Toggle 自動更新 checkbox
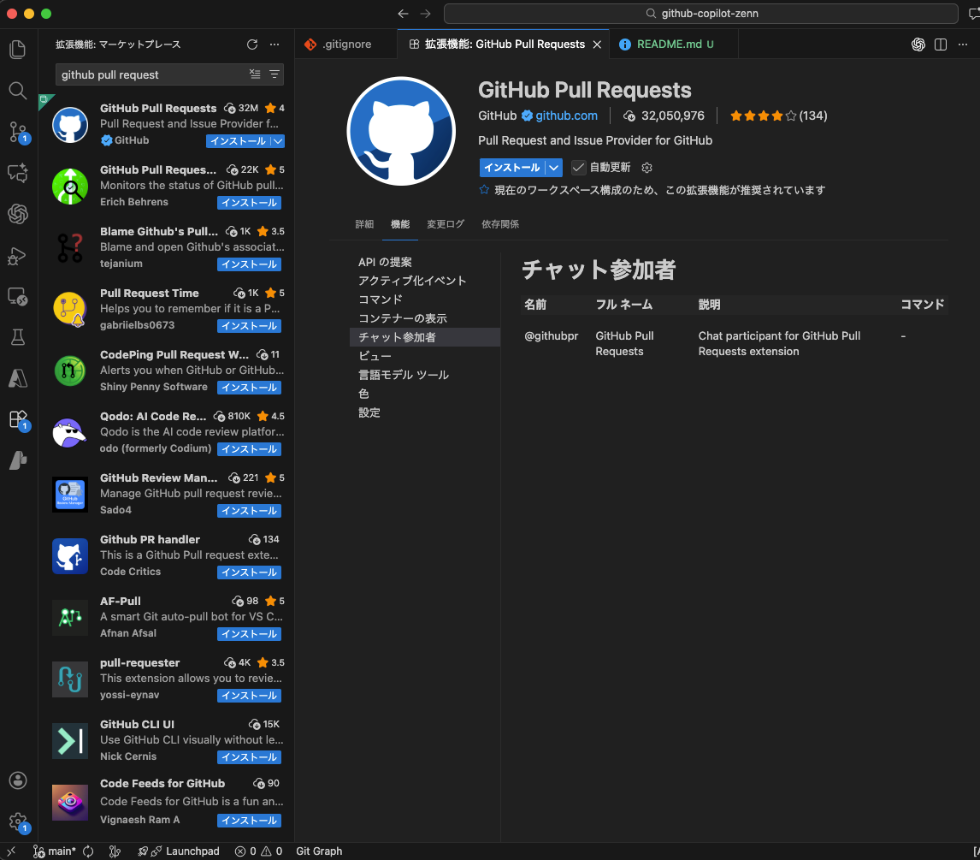The image size is (980, 860). tap(578, 168)
